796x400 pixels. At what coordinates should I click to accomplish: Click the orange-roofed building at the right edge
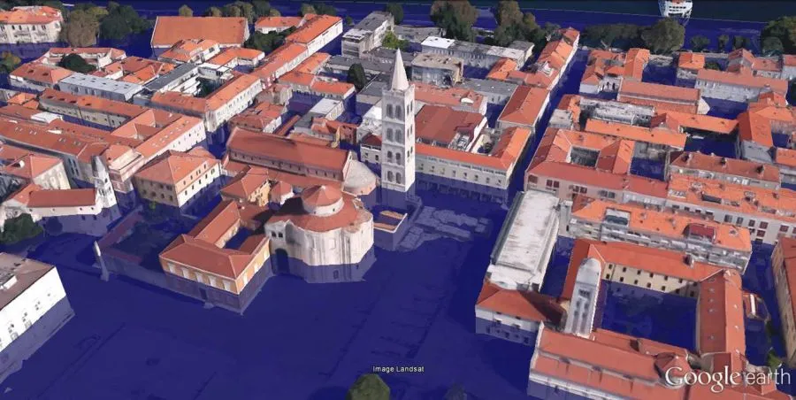[x=784, y=283]
